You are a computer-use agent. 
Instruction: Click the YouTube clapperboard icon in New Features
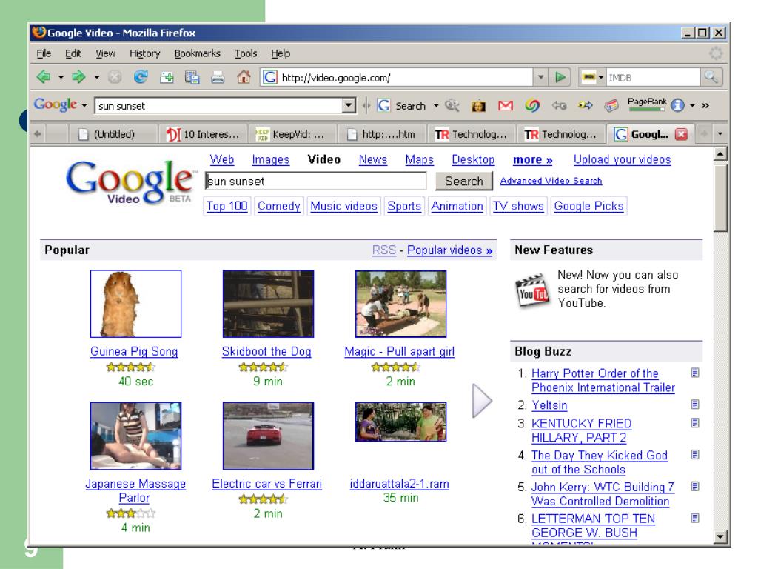531,290
